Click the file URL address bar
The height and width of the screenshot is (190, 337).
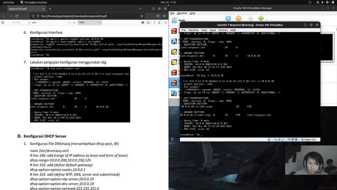click(87, 16)
